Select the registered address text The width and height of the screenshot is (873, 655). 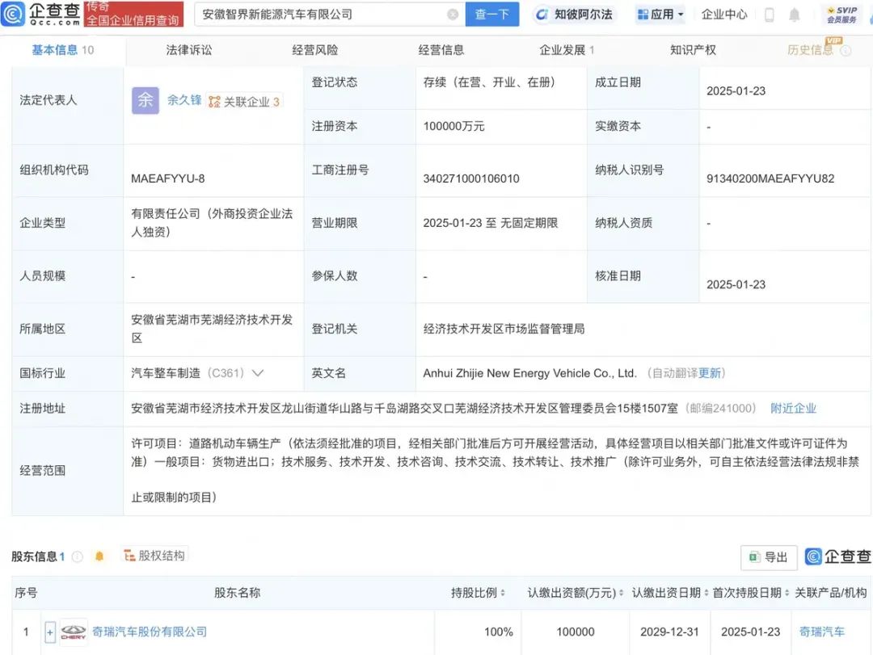click(x=404, y=409)
